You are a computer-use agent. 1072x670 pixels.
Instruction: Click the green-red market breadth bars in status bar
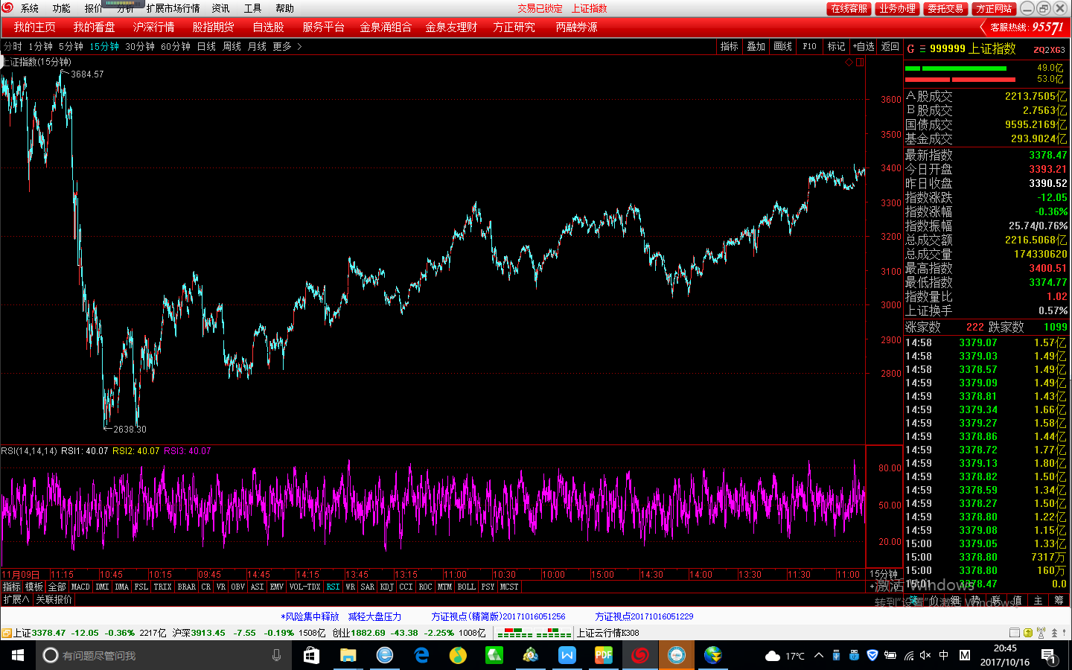pyautogui.click(x=534, y=633)
